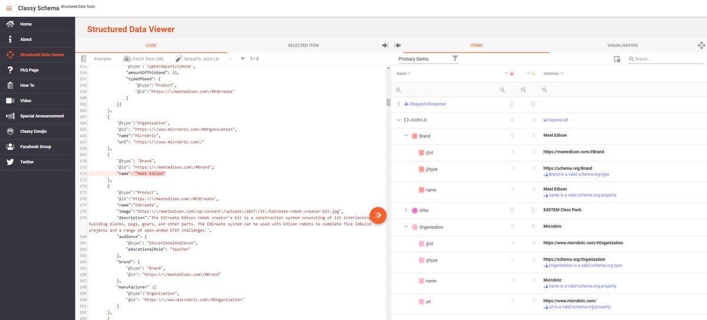707x320 pixels.
Task: Click the Beautify Json-LD button label
Action: point(201,59)
